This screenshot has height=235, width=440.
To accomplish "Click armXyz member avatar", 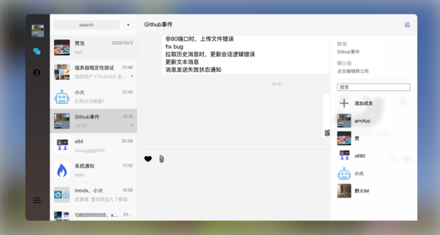I will pos(344,120).
